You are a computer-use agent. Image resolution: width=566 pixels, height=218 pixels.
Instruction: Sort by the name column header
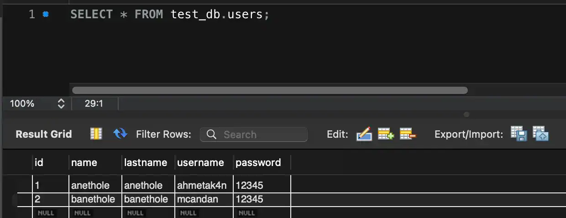[95, 162]
